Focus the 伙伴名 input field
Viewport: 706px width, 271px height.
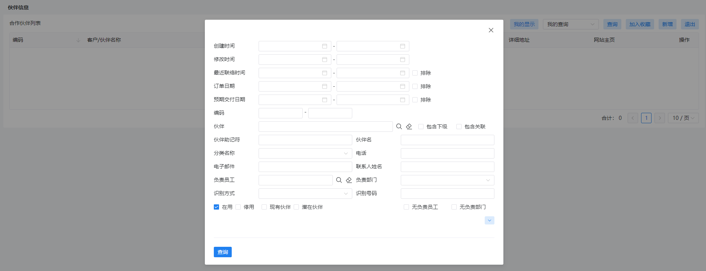click(x=447, y=140)
